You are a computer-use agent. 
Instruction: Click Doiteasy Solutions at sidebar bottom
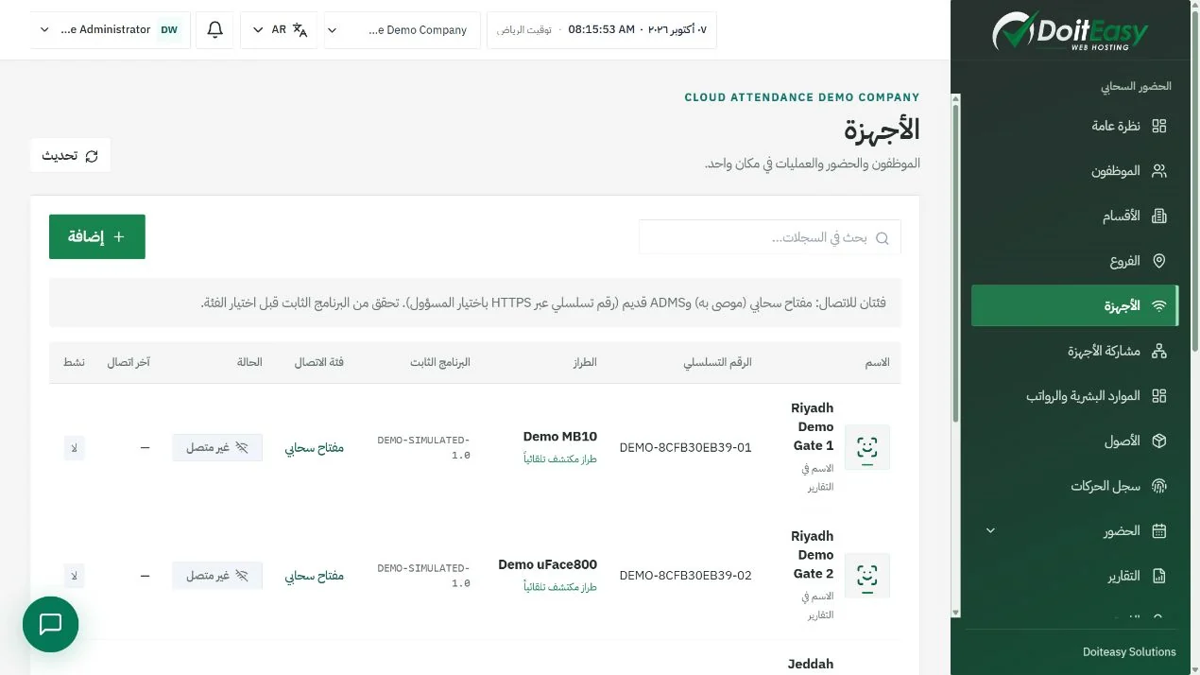pos(1129,651)
